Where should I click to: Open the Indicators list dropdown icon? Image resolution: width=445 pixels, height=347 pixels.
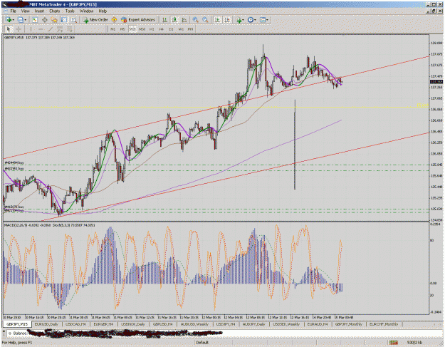[x=239, y=19]
